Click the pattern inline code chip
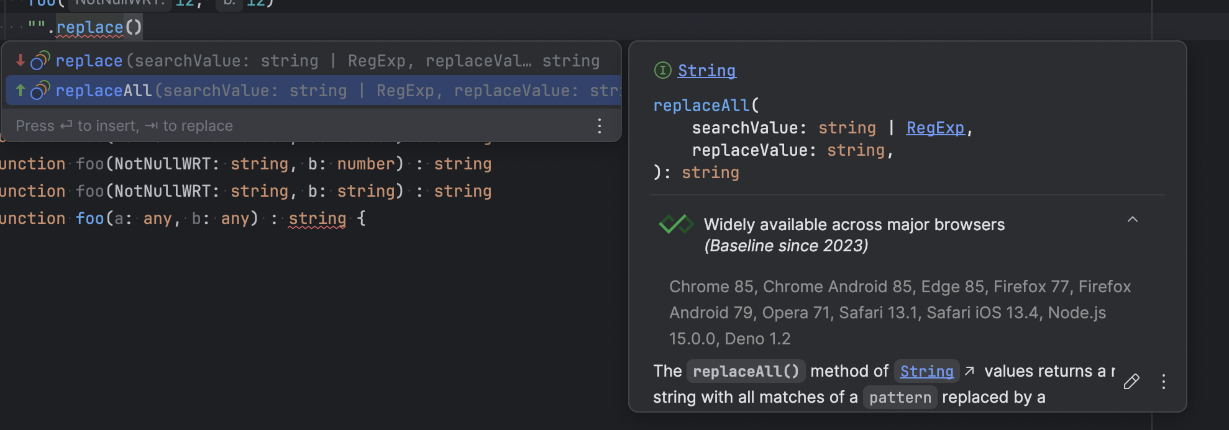This screenshot has width=1229, height=430. tap(900, 397)
